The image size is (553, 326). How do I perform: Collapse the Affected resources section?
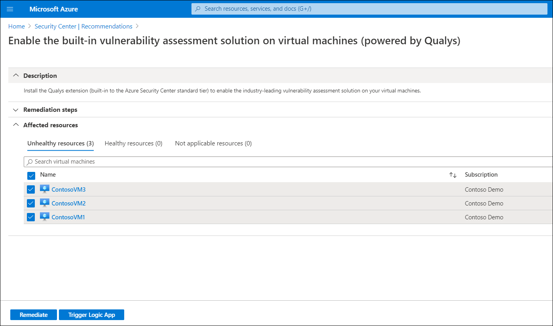click(x=16, y=125)
